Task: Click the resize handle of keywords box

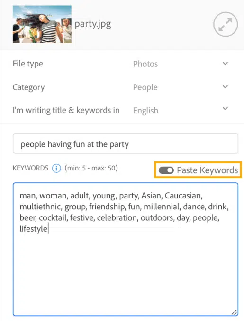Action: click(234, 312)
